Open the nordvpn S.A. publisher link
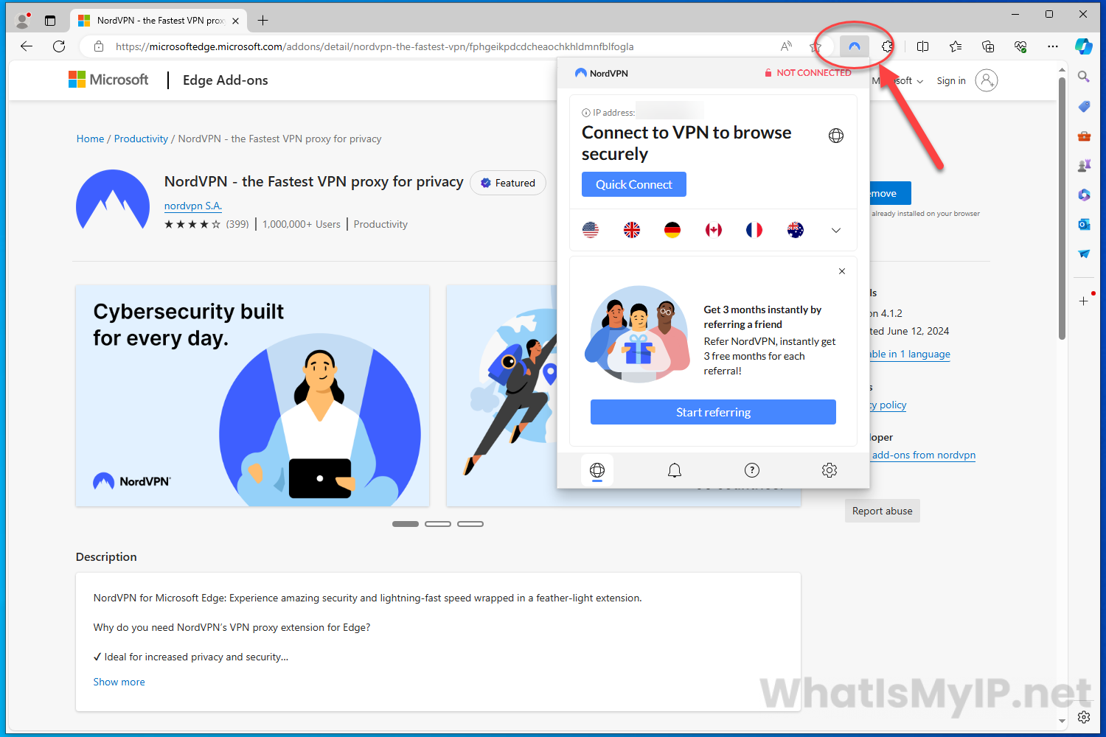1106x737 pixels. 193,206
